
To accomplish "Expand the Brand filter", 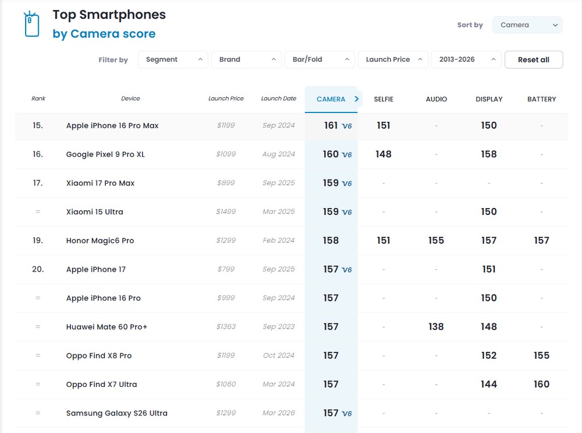I will click(x=246, y=59).
